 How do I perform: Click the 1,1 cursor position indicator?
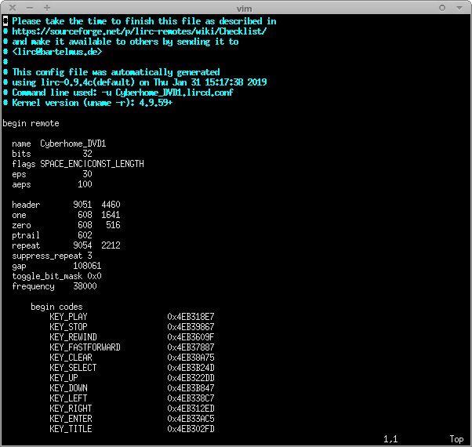coord(390,439)
